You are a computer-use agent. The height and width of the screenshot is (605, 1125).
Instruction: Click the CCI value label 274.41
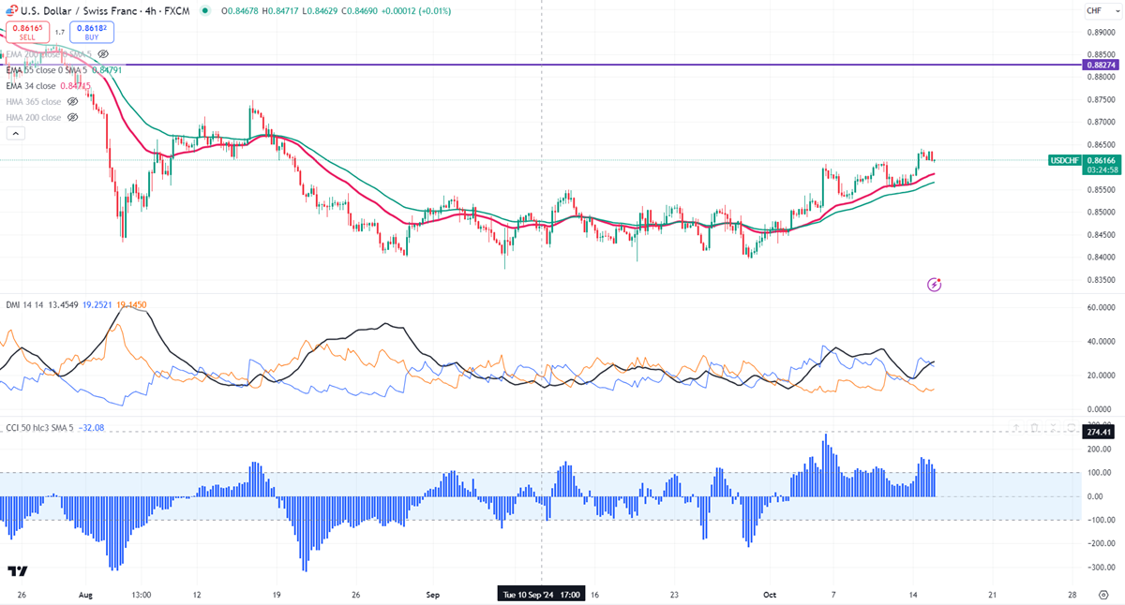click(1098, 432)
